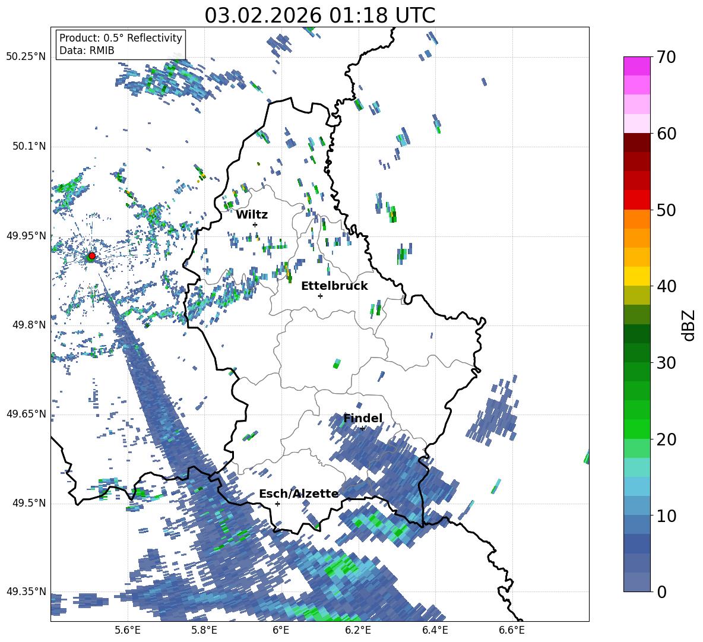Click the 50.1°N latitude label

coord(28,146)
